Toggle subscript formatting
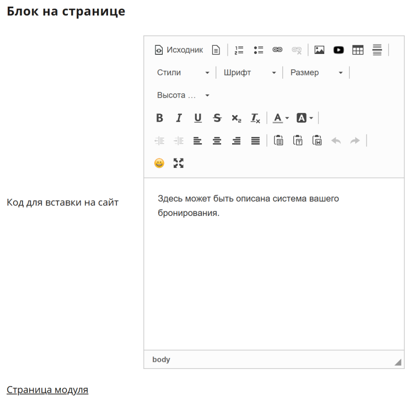Screen dimensions: 408x402 [237, 118]
